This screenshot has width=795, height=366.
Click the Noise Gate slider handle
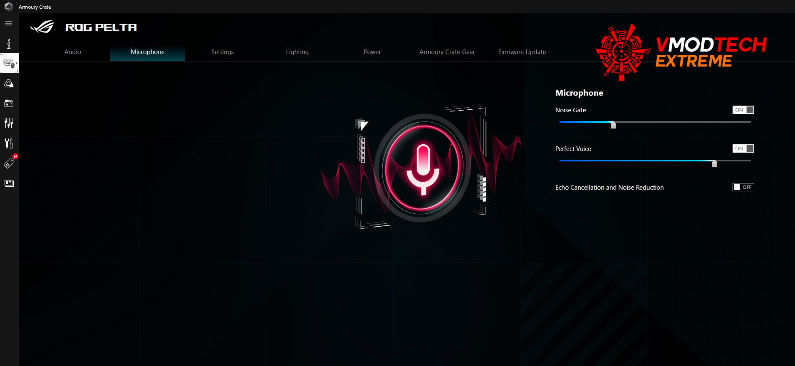pos(613,124)
